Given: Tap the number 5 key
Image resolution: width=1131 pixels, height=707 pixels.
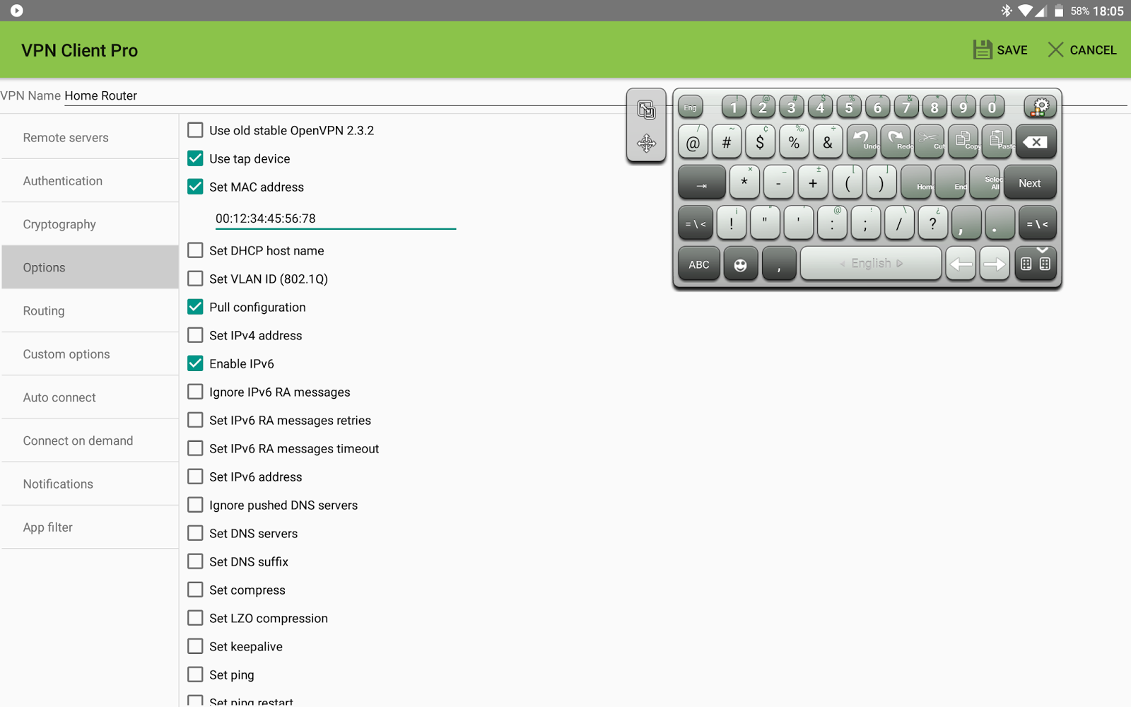Looking at the screenshot, I should pyautogui.click(x=849, y=107).
